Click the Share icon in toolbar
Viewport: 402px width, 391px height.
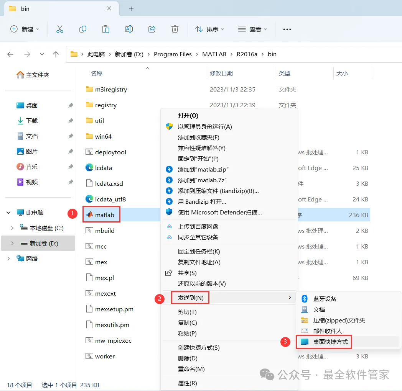click(x=152, y=29)
